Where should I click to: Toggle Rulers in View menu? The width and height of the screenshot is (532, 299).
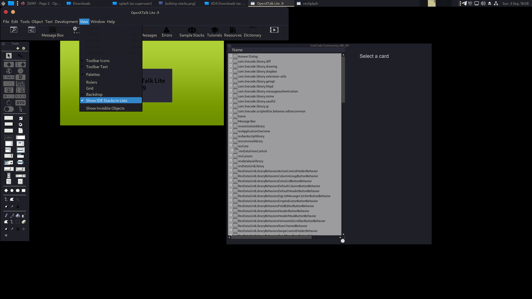click(x=111, y=82)
